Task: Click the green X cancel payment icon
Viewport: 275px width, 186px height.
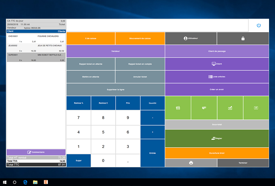Action: tap(256, 108)
